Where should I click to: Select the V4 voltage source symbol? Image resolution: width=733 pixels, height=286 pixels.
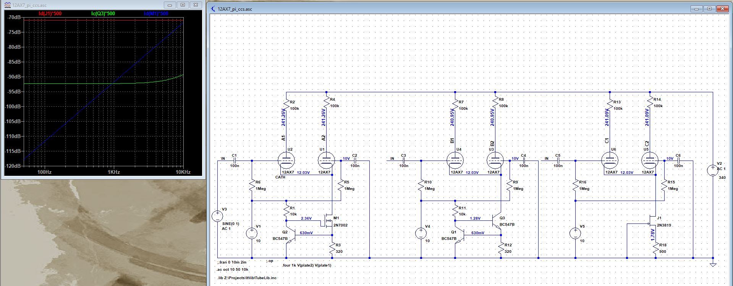coord(421,233)
